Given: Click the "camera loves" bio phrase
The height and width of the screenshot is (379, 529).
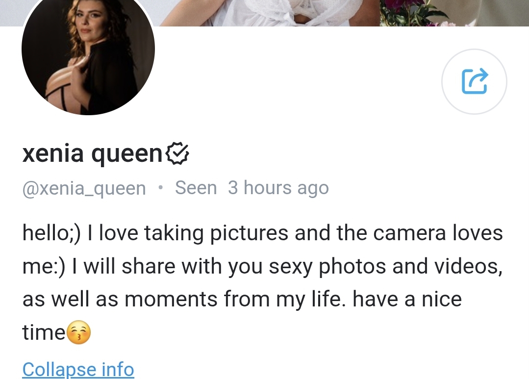Looking at the screenshot, I should (438, 233).
